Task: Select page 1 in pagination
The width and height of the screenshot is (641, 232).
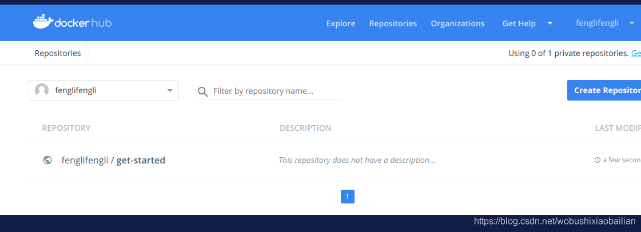Action: [348, 197]
